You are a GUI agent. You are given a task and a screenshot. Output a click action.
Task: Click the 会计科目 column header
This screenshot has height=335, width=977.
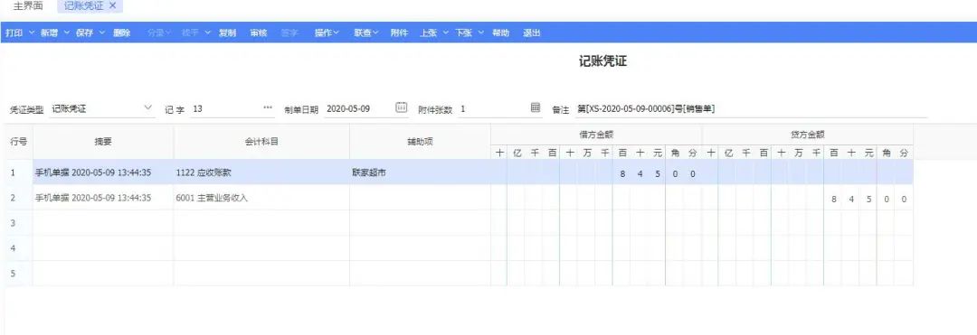tap(261, 141)
